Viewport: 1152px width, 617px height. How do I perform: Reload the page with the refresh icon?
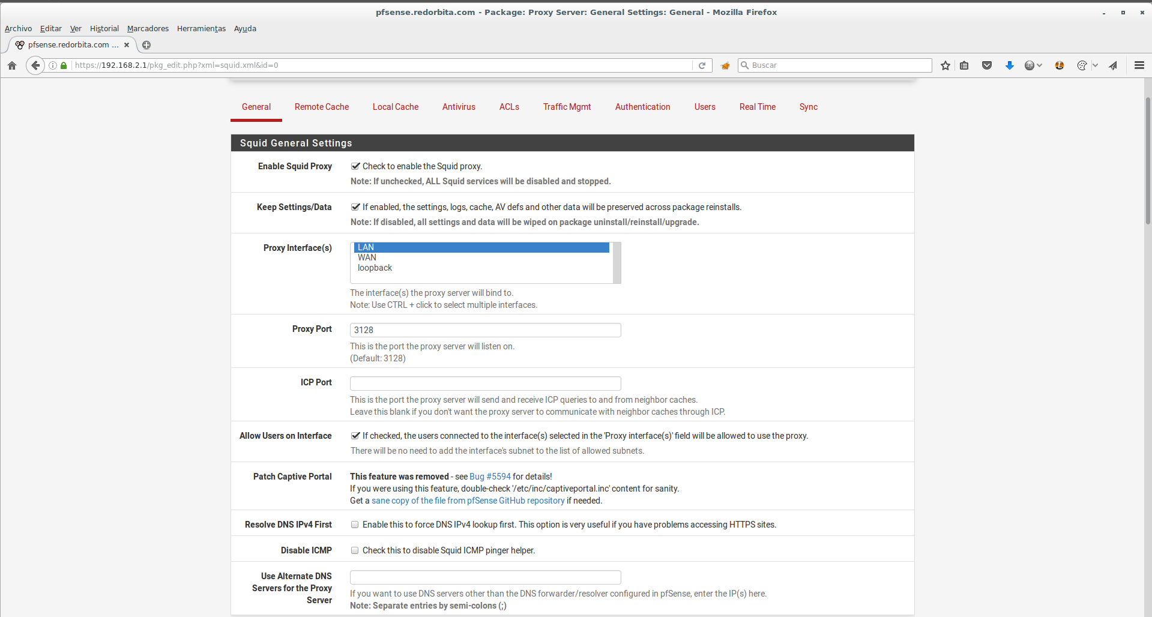pos(702,65)
